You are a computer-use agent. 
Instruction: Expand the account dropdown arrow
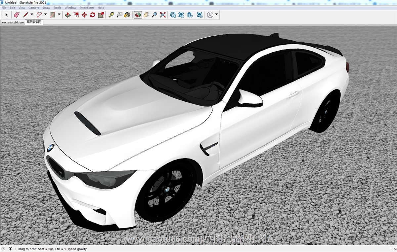pos(217,15)
